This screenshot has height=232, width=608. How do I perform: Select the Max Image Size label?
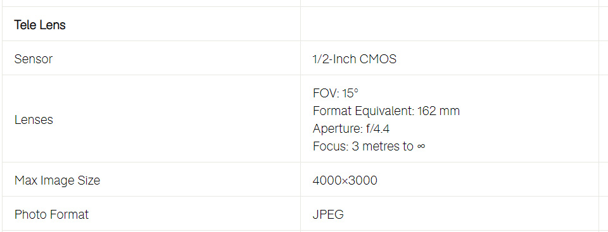57,181
